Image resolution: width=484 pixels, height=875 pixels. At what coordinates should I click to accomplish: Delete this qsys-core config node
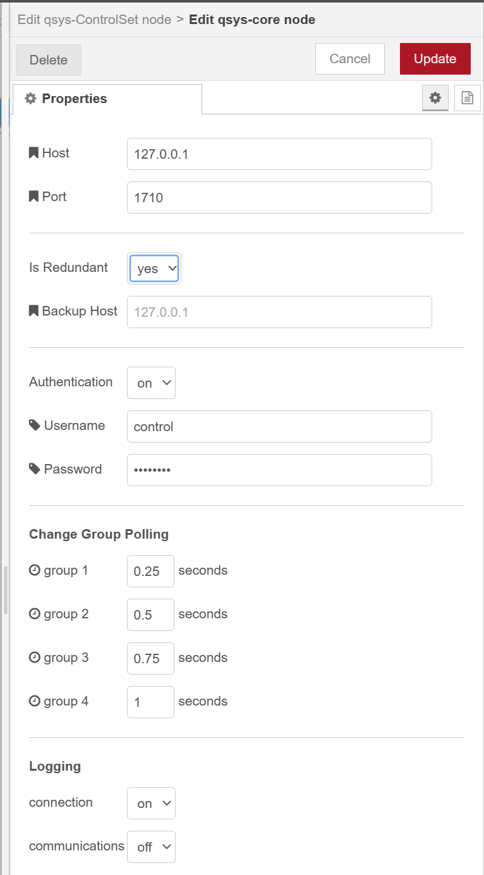[49, 60]
